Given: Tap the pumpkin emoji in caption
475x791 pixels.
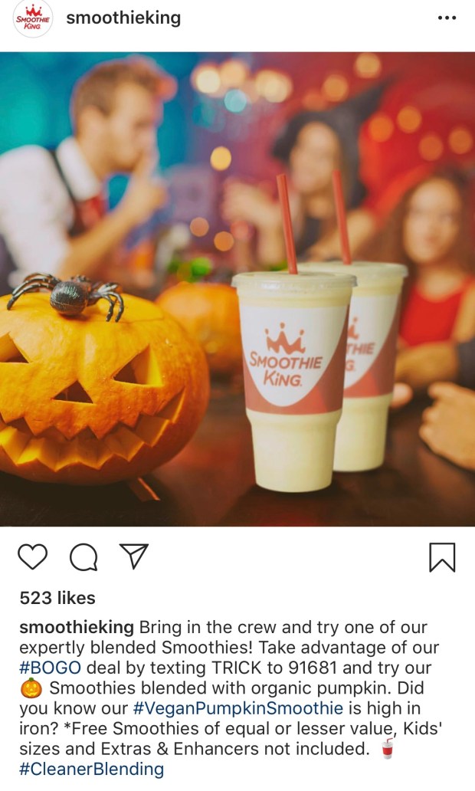Looking at the screenshot, I should pyautogui.click(x=31, y=688).
